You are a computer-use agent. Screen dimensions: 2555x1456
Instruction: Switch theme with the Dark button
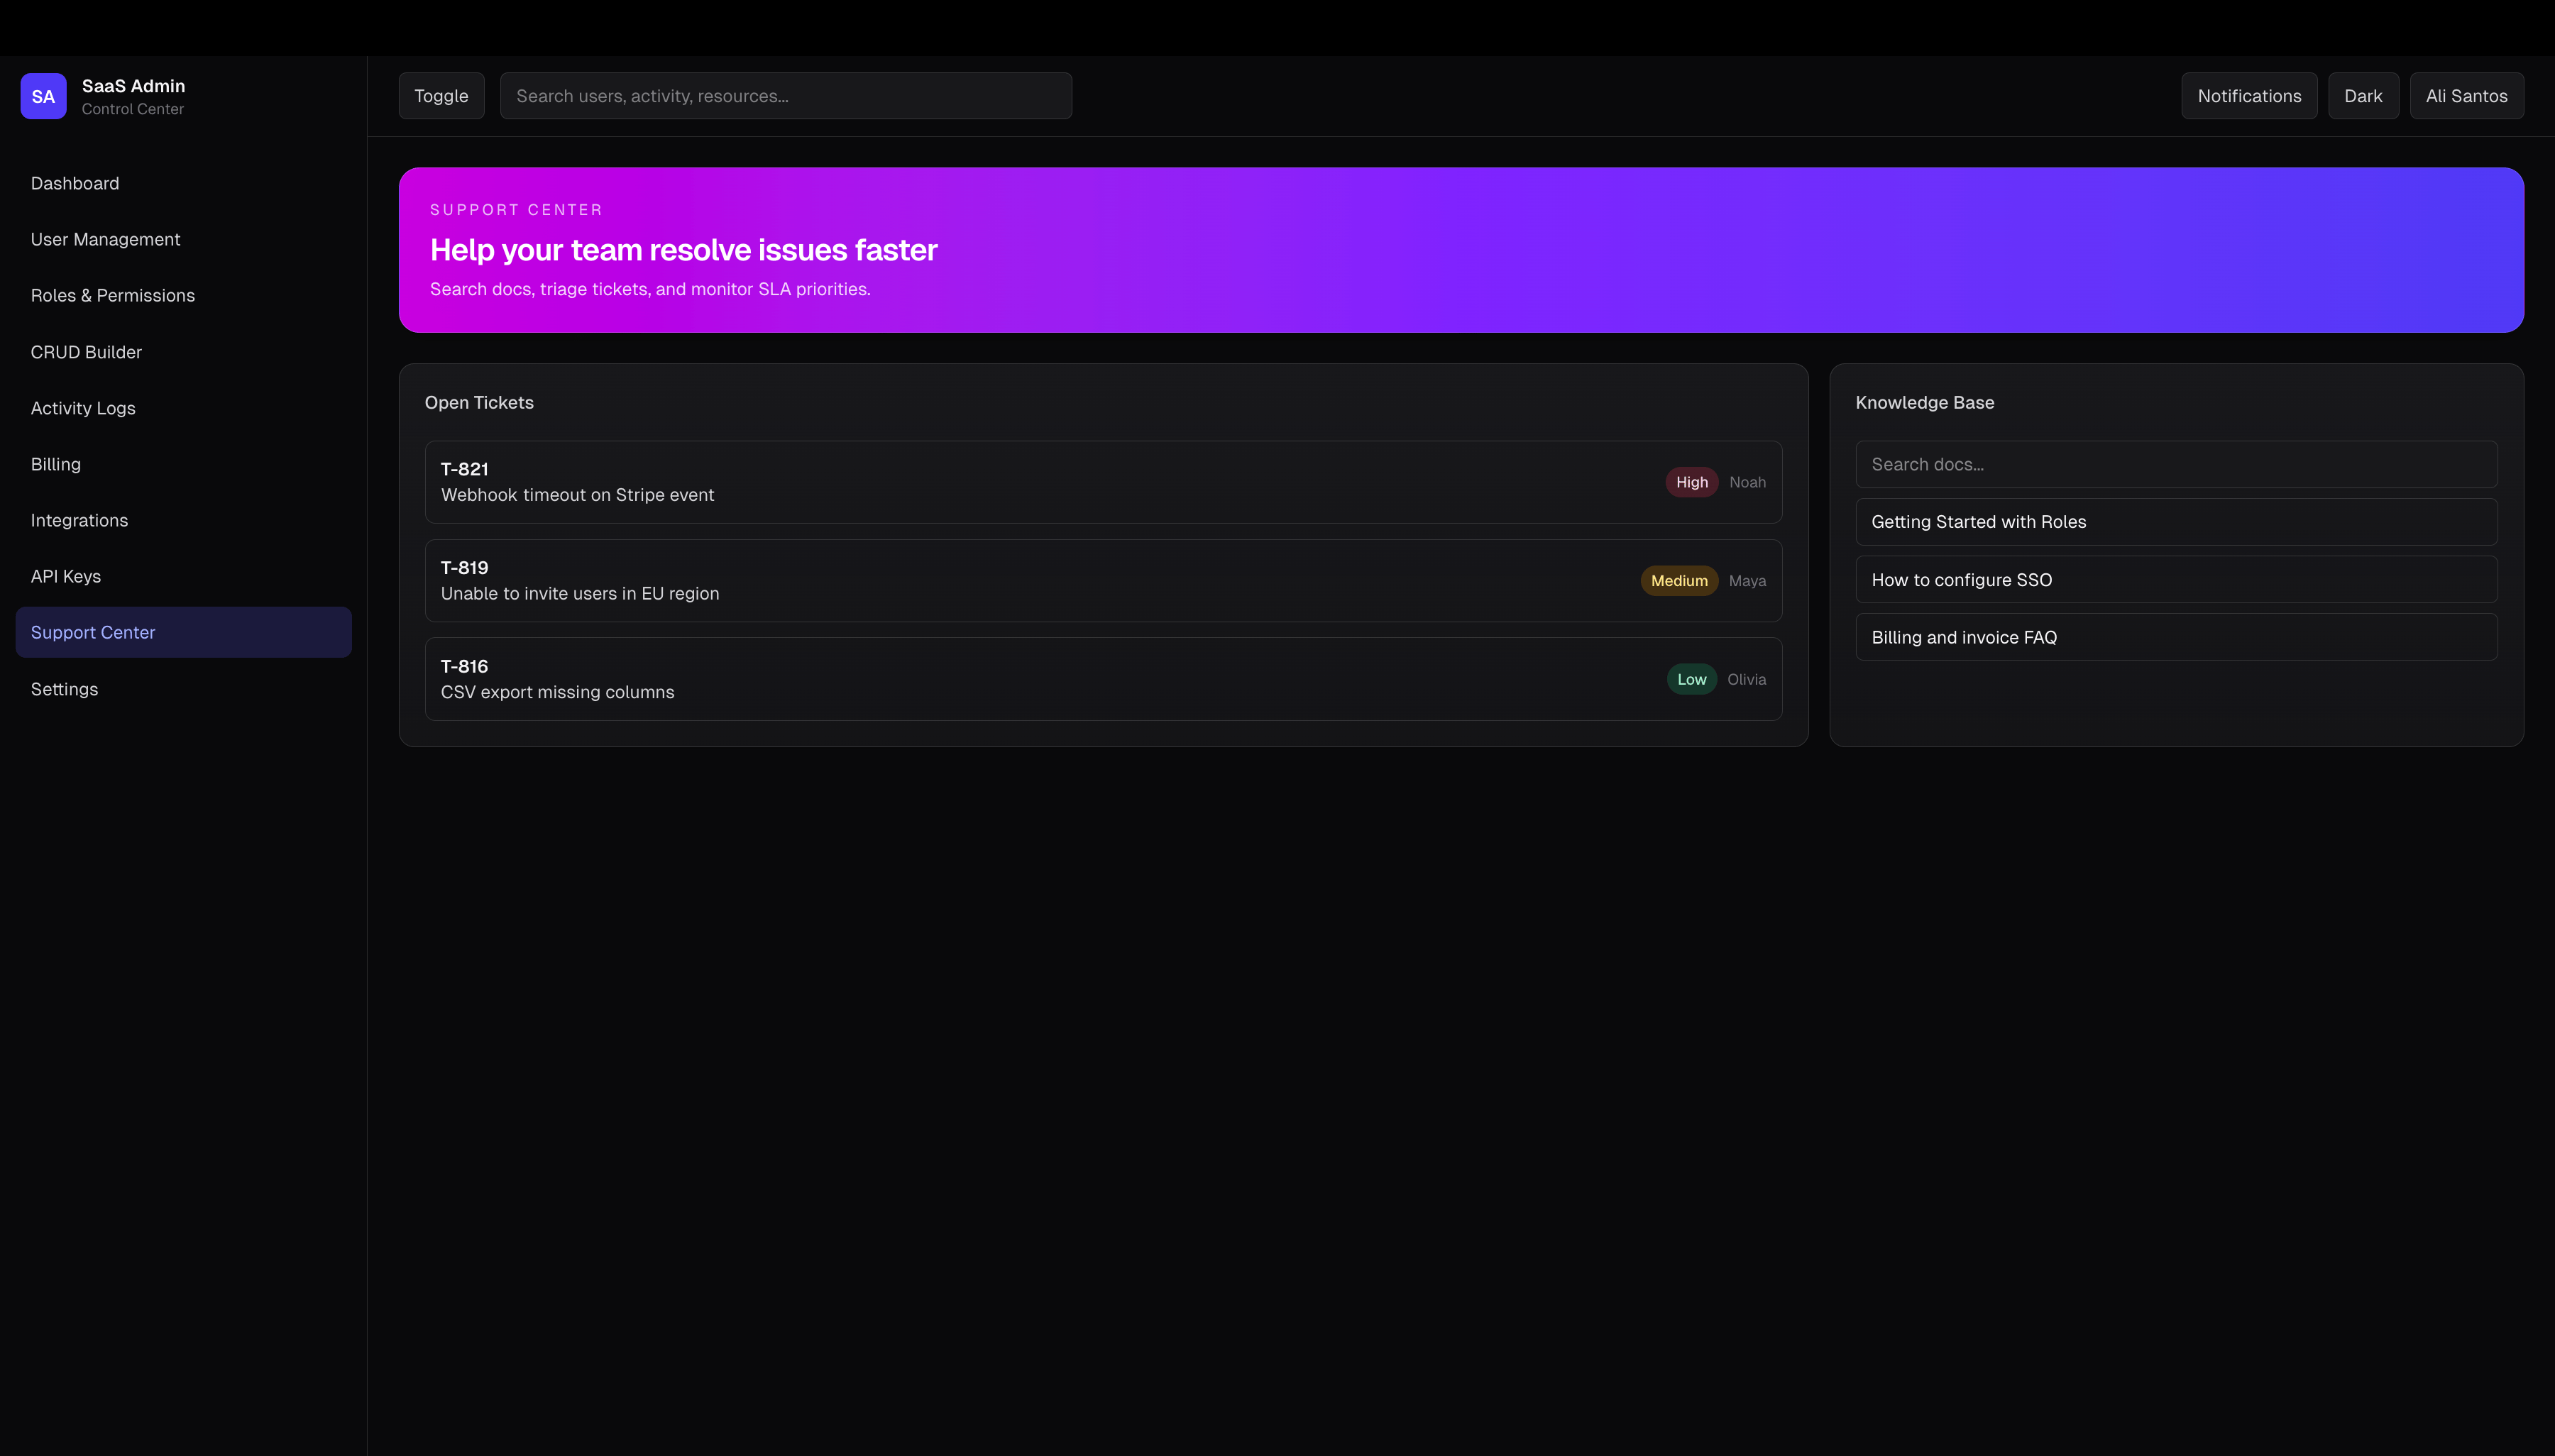[2363, 96]
